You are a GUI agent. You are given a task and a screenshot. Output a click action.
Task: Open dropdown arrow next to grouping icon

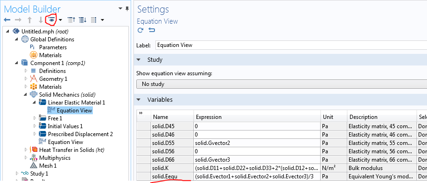[102, 20]
